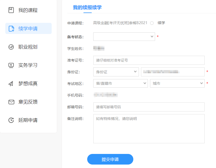Open the 省/直辖市 province dropdown

click(120, 83)
